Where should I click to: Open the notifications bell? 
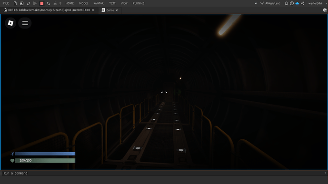point(286,3)
